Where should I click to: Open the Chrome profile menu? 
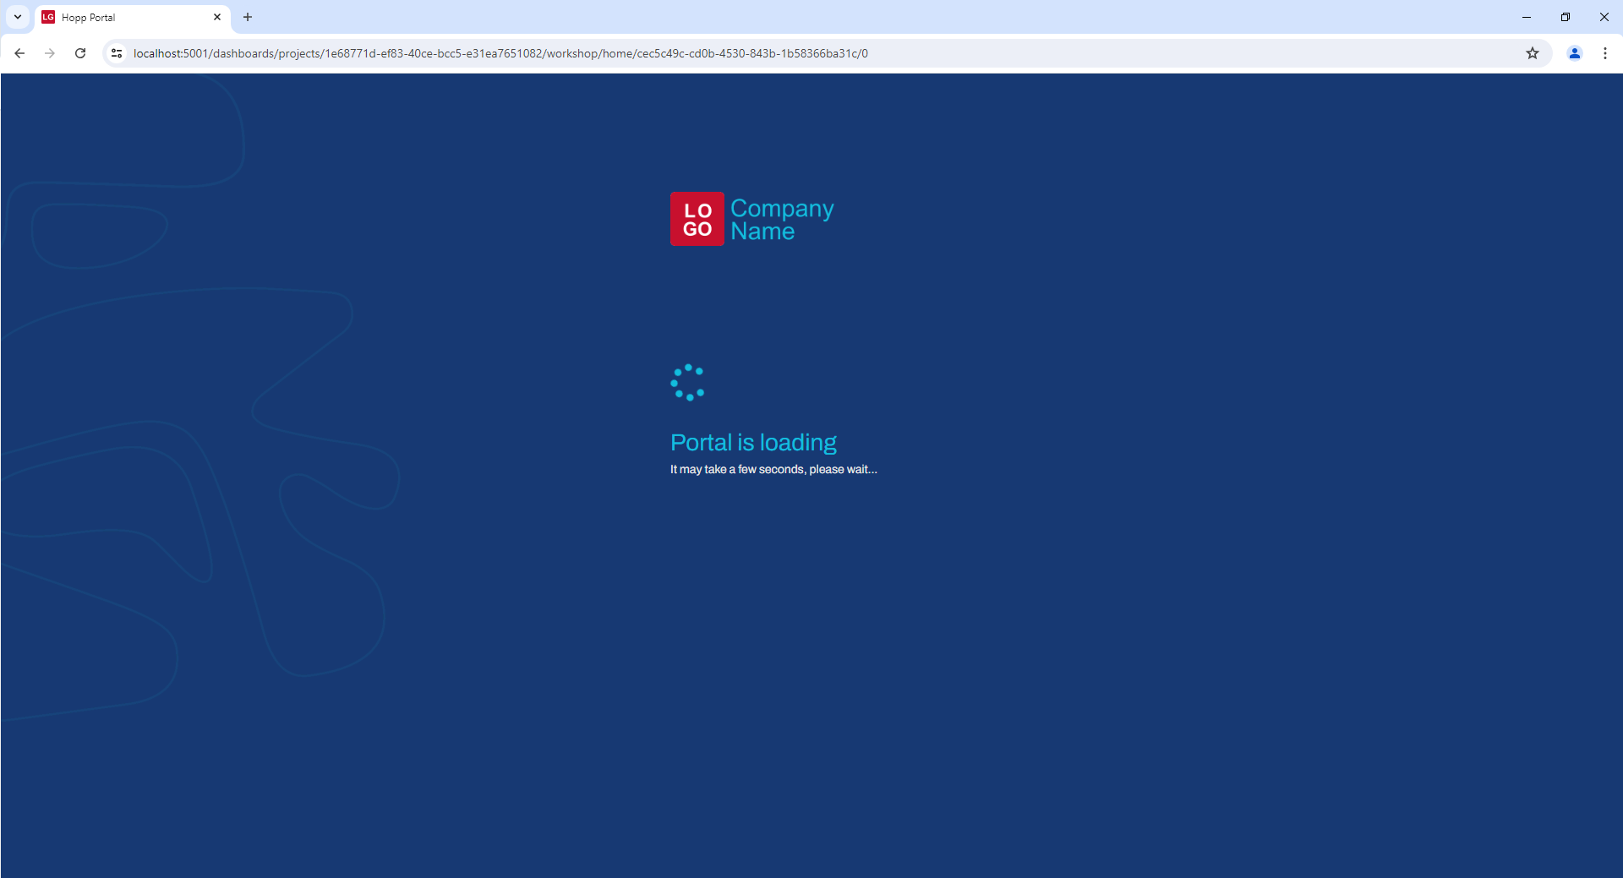(x=1575, y=53)
